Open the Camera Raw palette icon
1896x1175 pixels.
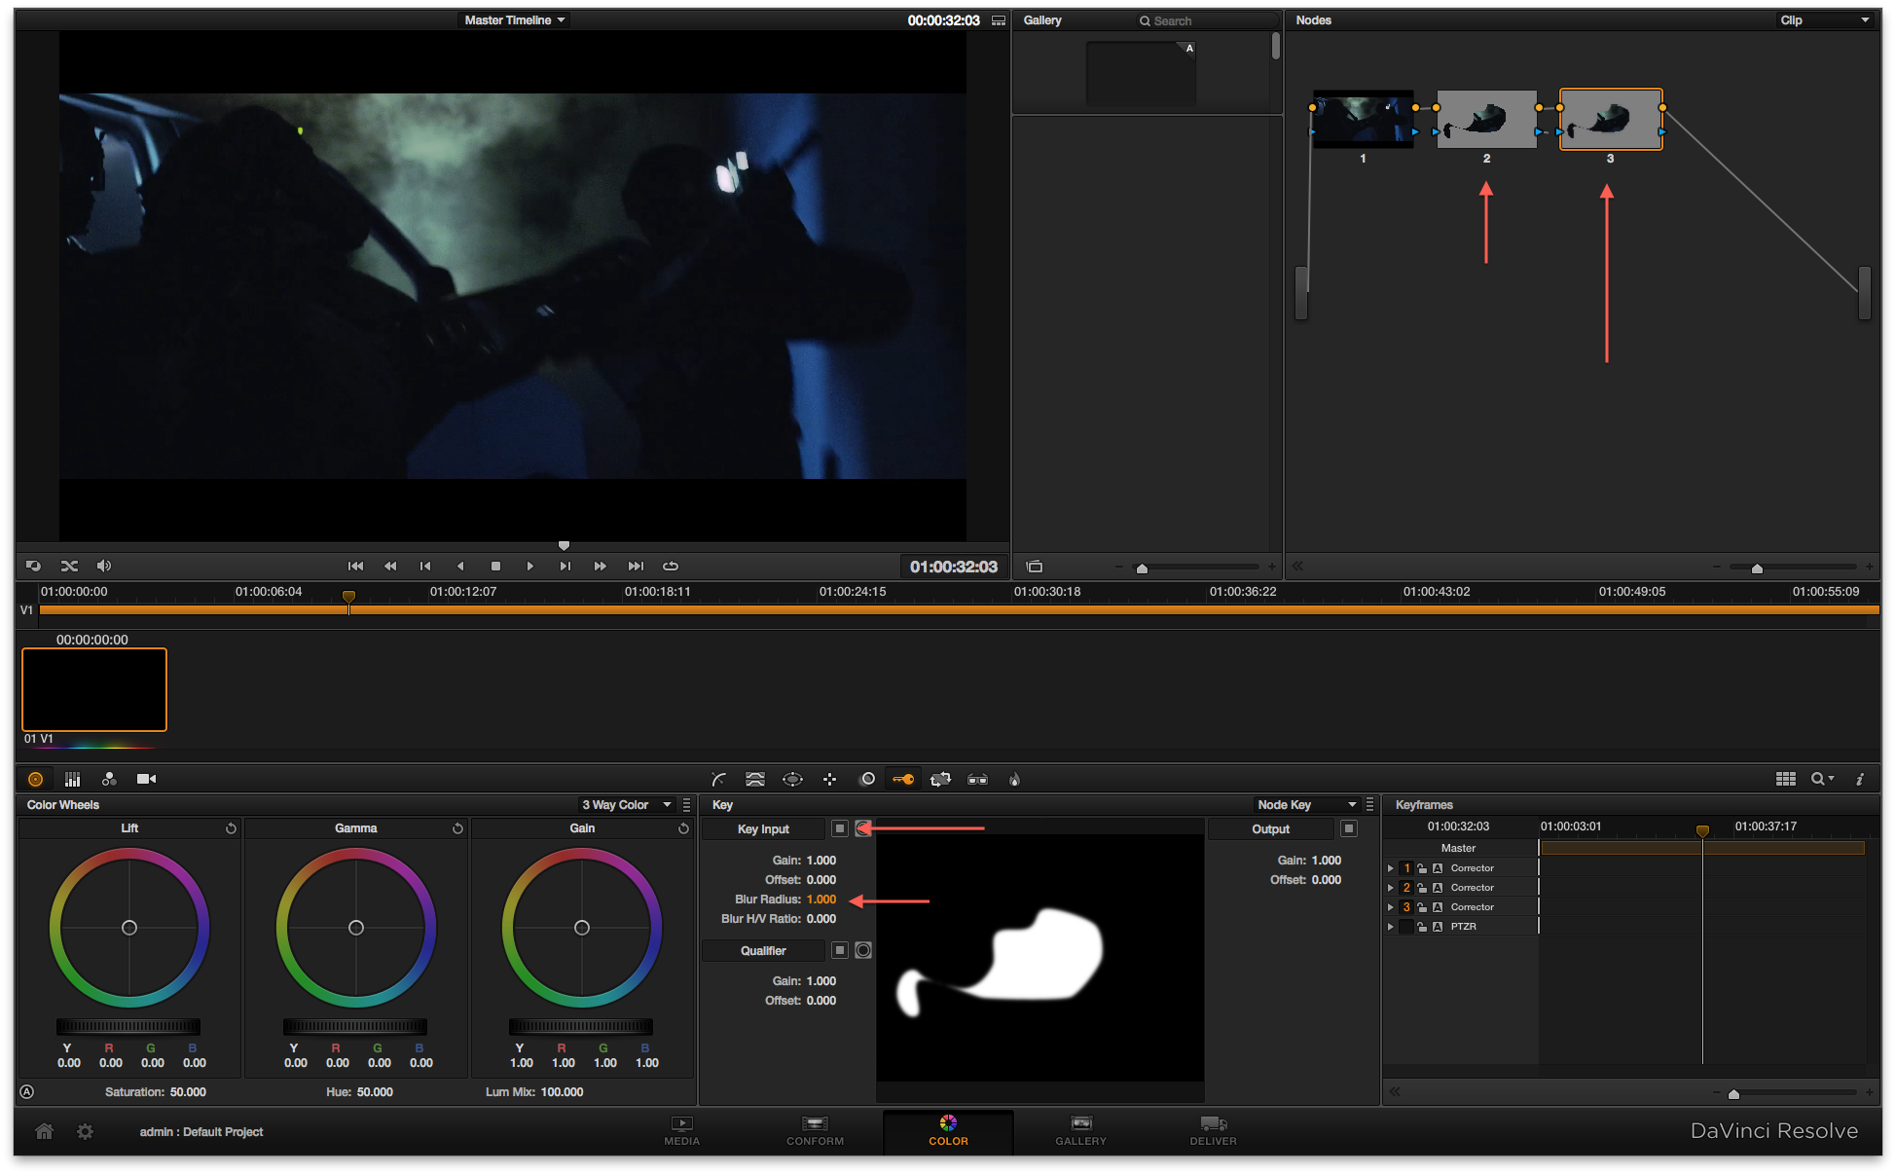pyautogui.click(x=146, y=779)
